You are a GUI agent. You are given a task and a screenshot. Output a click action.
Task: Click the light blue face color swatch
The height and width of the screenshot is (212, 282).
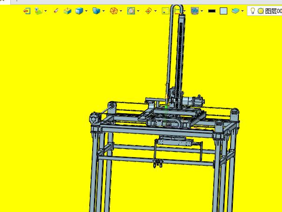coord(224,11)
